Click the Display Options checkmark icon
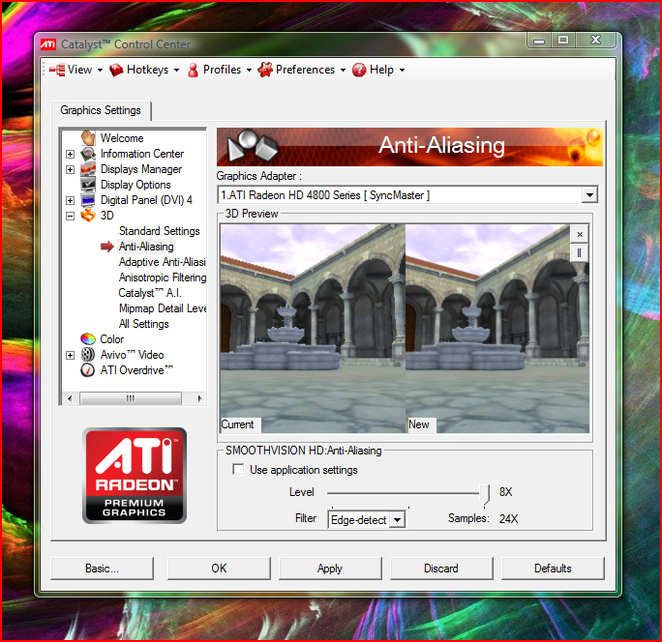Viewport: 662px width, 642px height. tap(88, 185)
